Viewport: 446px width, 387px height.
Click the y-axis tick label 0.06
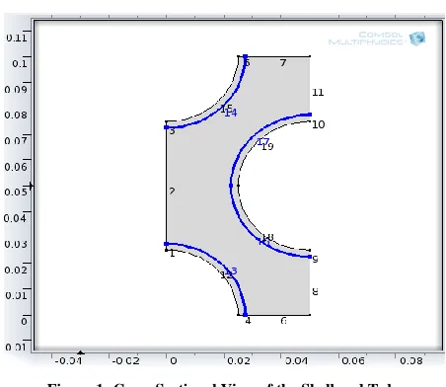tap(16, 167)
